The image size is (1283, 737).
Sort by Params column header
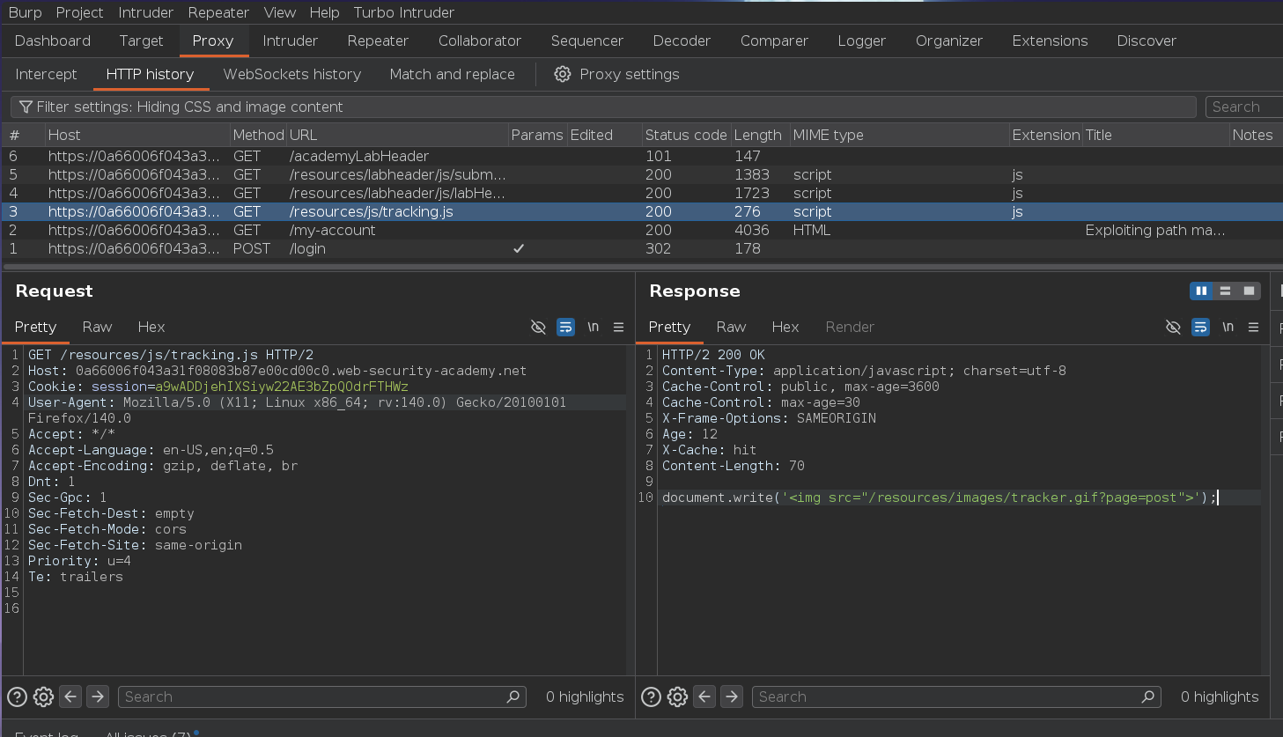click(x=537, y=135)
